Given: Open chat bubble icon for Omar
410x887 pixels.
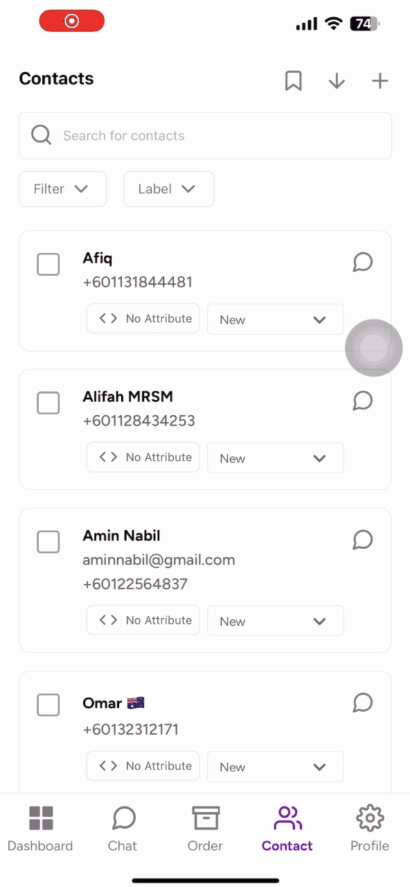Looking at the screenshot, I should click(x=363, y=703).
